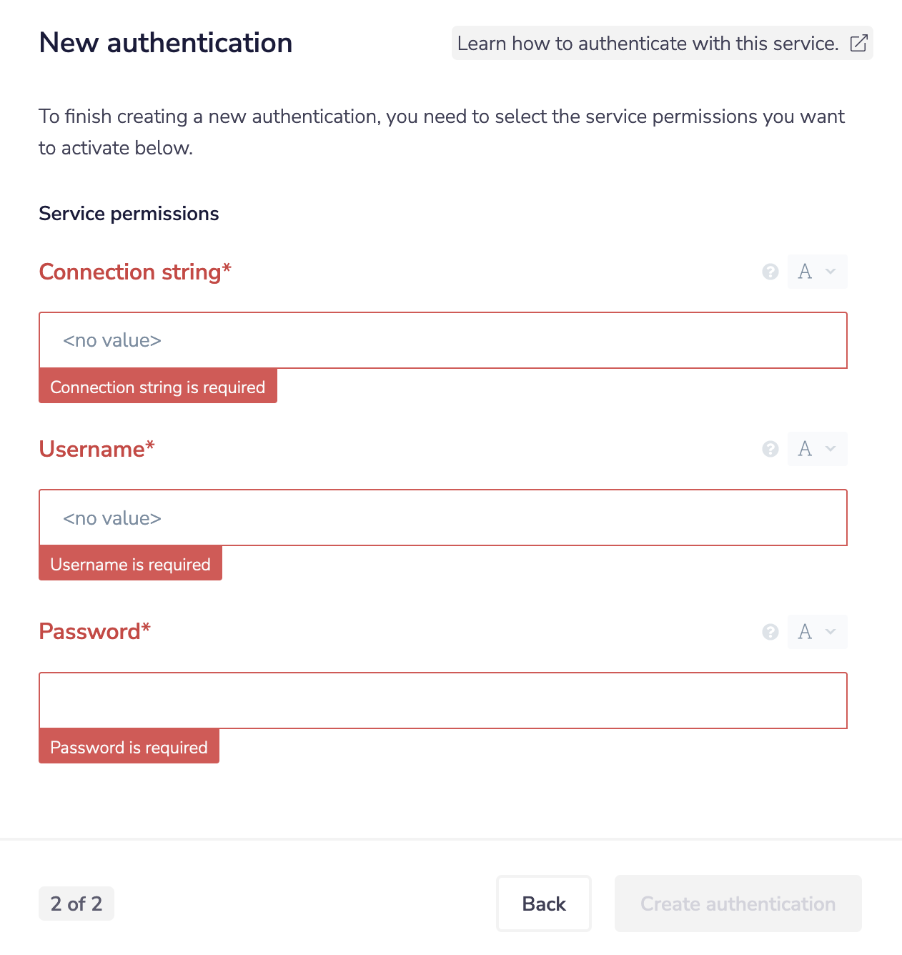This screenshot has width=902, height=955.
Task: Focus the Connection string input field
Action: click(x=443, y=340)
